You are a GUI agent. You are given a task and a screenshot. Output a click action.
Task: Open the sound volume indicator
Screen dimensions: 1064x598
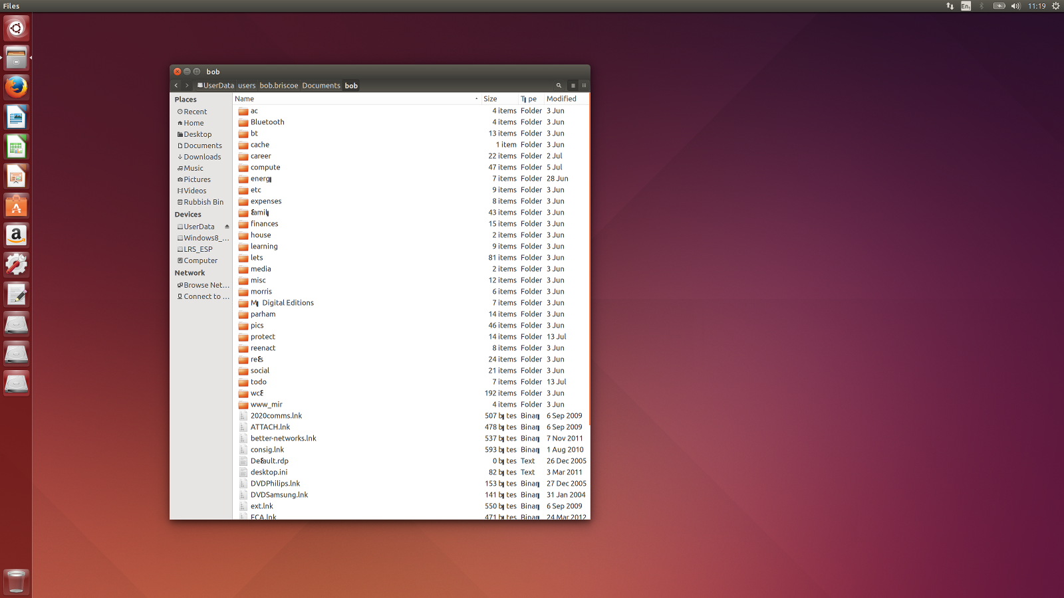tap(1015, 6)
